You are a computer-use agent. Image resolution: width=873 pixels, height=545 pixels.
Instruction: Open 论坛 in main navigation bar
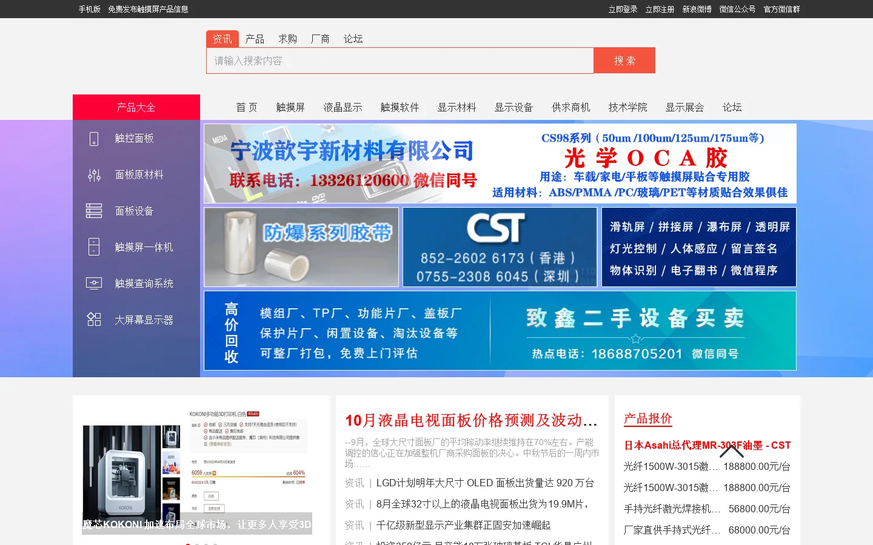732,107
